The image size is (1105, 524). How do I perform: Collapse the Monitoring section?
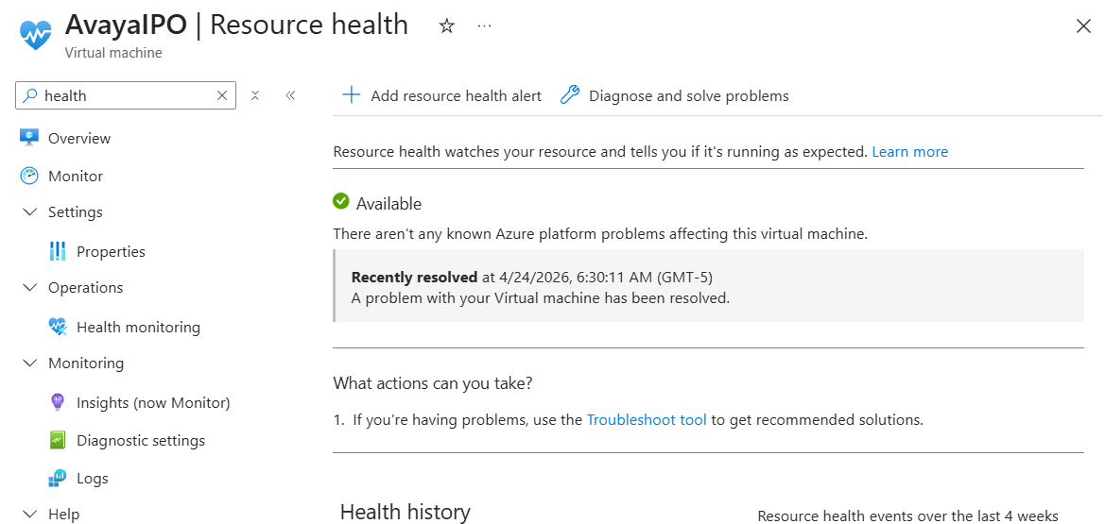(29, 363)
